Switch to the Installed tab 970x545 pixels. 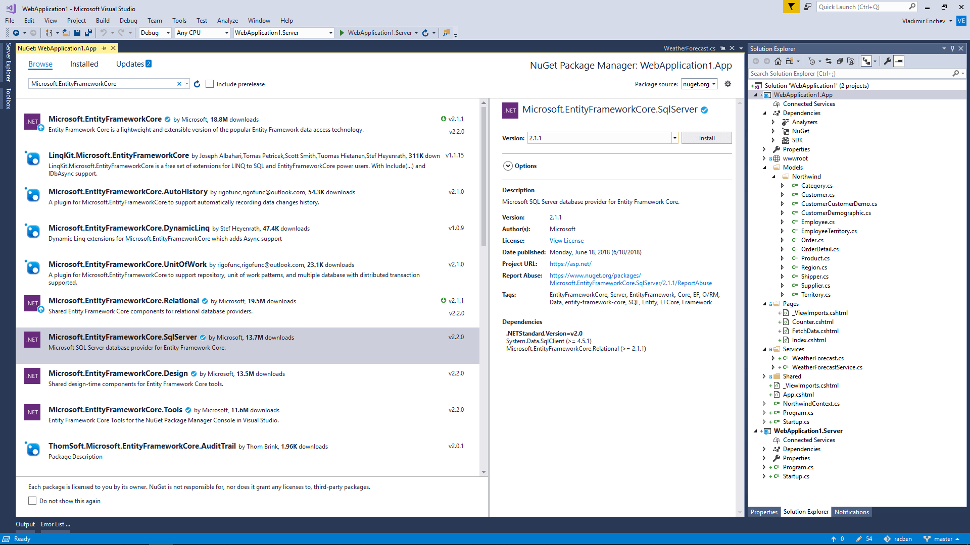(84, 64)
